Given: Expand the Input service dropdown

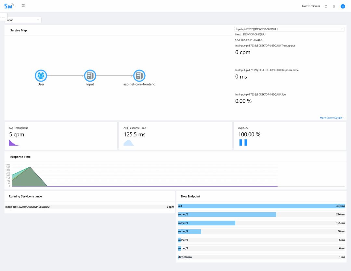Looking at the screenshot, I should (23, 20).
